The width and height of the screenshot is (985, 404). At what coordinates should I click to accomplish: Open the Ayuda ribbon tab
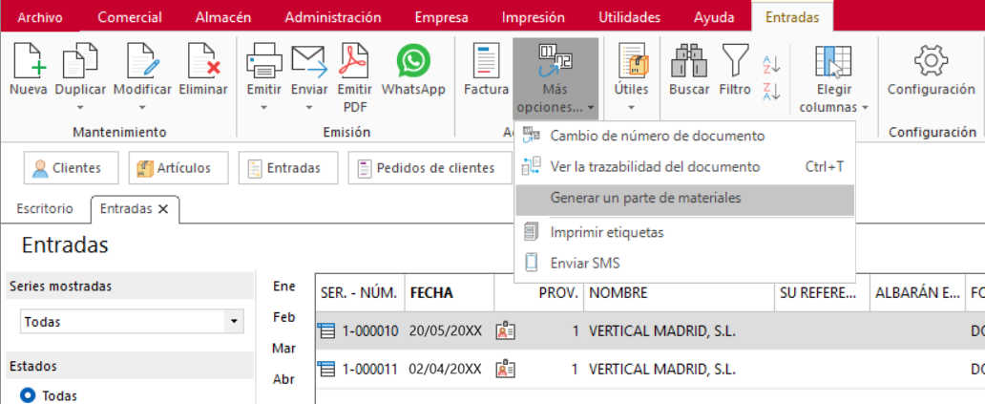coord(714,17)
